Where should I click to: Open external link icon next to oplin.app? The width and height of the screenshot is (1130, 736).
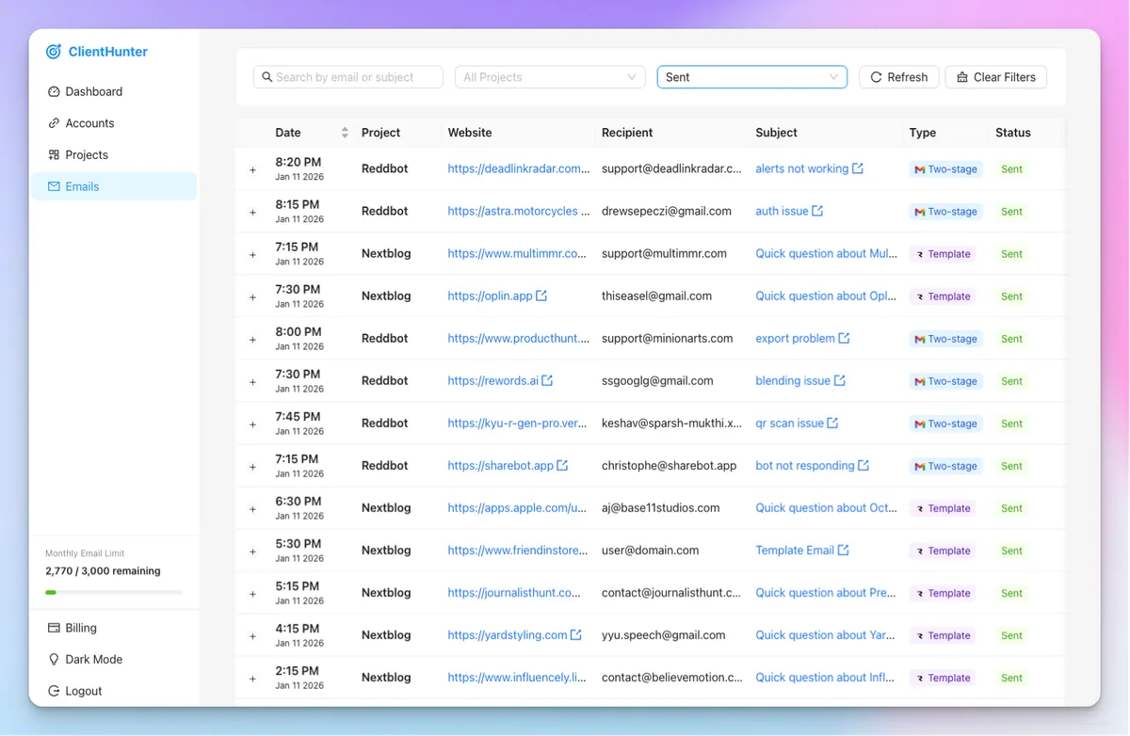coord(541,296)
